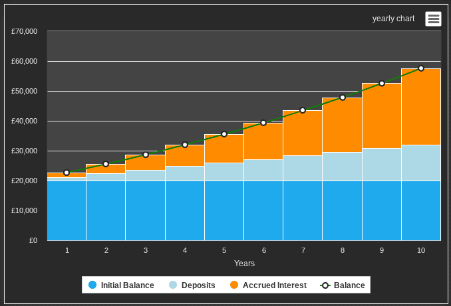Image resolution: width=451 pixels, height=306 pixels.
Task: Click the year 7 orange accrued interest bar
Action: [303, 133]
